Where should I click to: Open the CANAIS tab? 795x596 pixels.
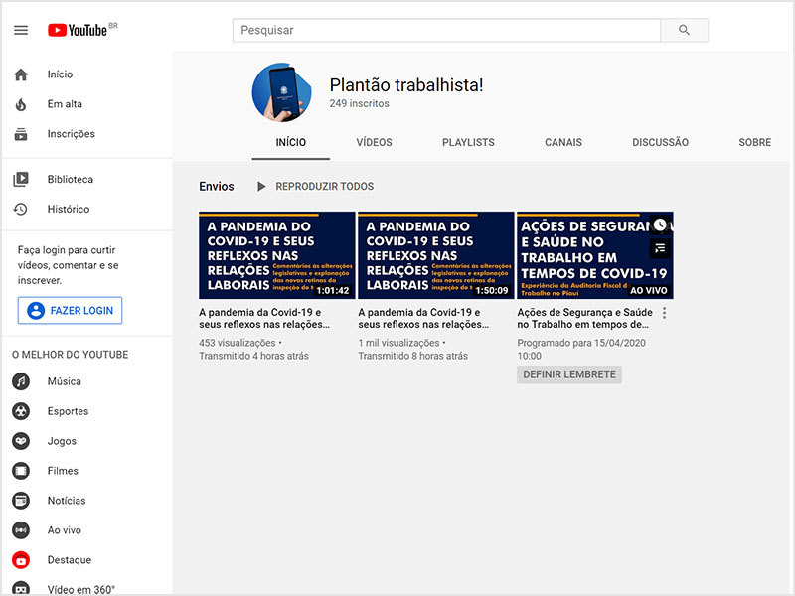[x=563, y=142]
